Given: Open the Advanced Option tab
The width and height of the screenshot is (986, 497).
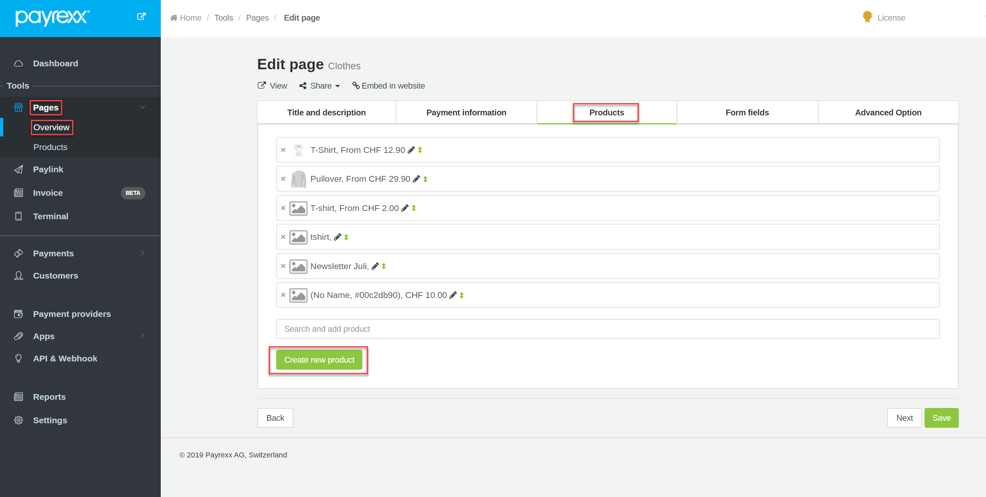Looking at the screenshot, I should click(x=888, y=113).
